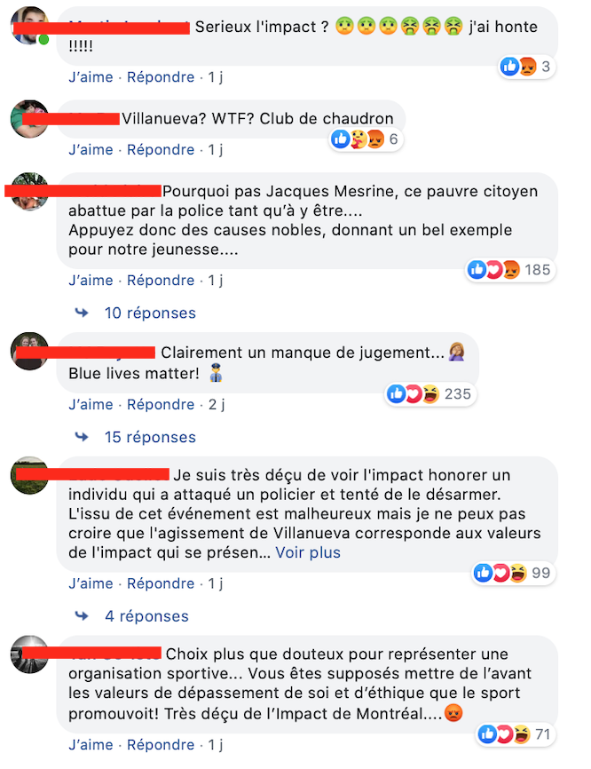This screenshot has height=769, width=591.
Task: Show full comment with Voir plus
Action: [x=308, y=552]
